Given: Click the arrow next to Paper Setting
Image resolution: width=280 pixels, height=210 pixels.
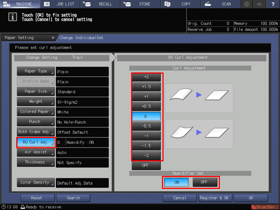Looking at the screenshot, I should pyautogui.click(x=53, y=38).
